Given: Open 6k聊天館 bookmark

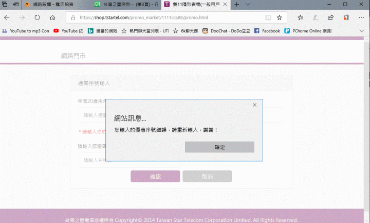Looking at the screenshot, I should [186, 31].
